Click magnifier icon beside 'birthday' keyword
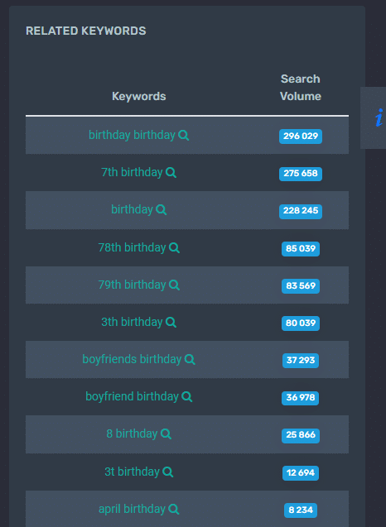 [x=162, y=210]
